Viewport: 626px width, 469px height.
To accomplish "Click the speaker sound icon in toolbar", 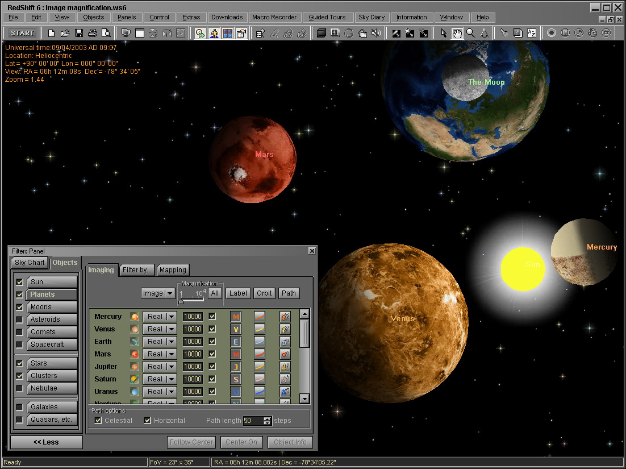I will (375, 33).
